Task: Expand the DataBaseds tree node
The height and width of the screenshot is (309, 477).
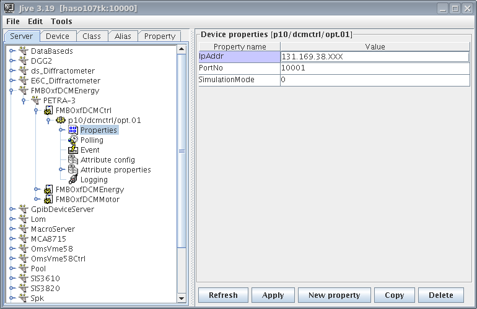Action: [x=11, y=51]
